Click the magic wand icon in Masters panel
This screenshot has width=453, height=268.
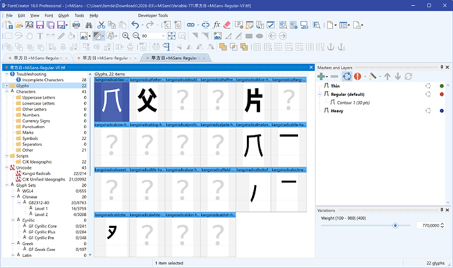tap(373, 76)
